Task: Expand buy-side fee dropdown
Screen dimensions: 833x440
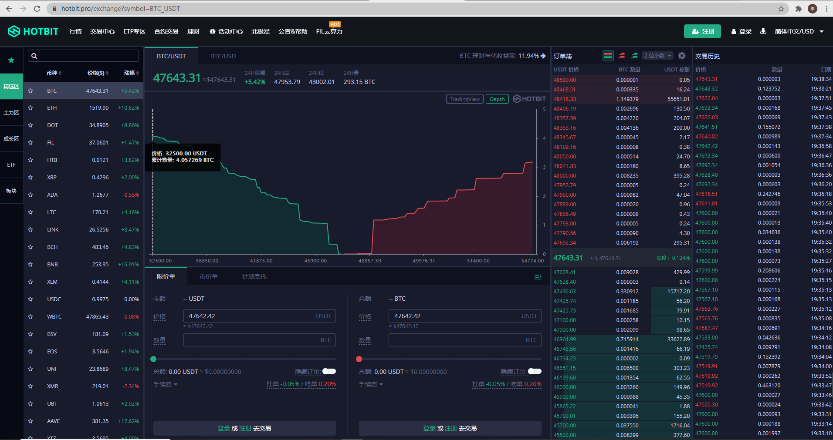Action: click(166, 384)
